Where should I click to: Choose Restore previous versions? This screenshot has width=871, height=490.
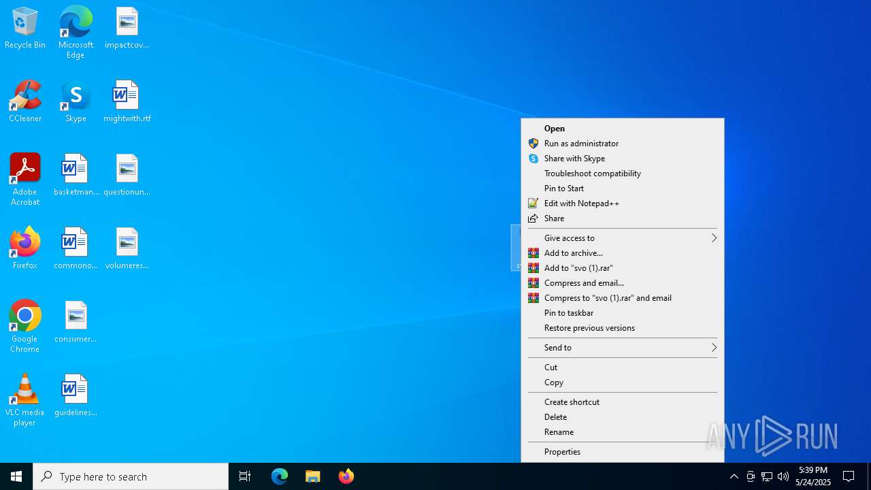click(x=623, y=328)
